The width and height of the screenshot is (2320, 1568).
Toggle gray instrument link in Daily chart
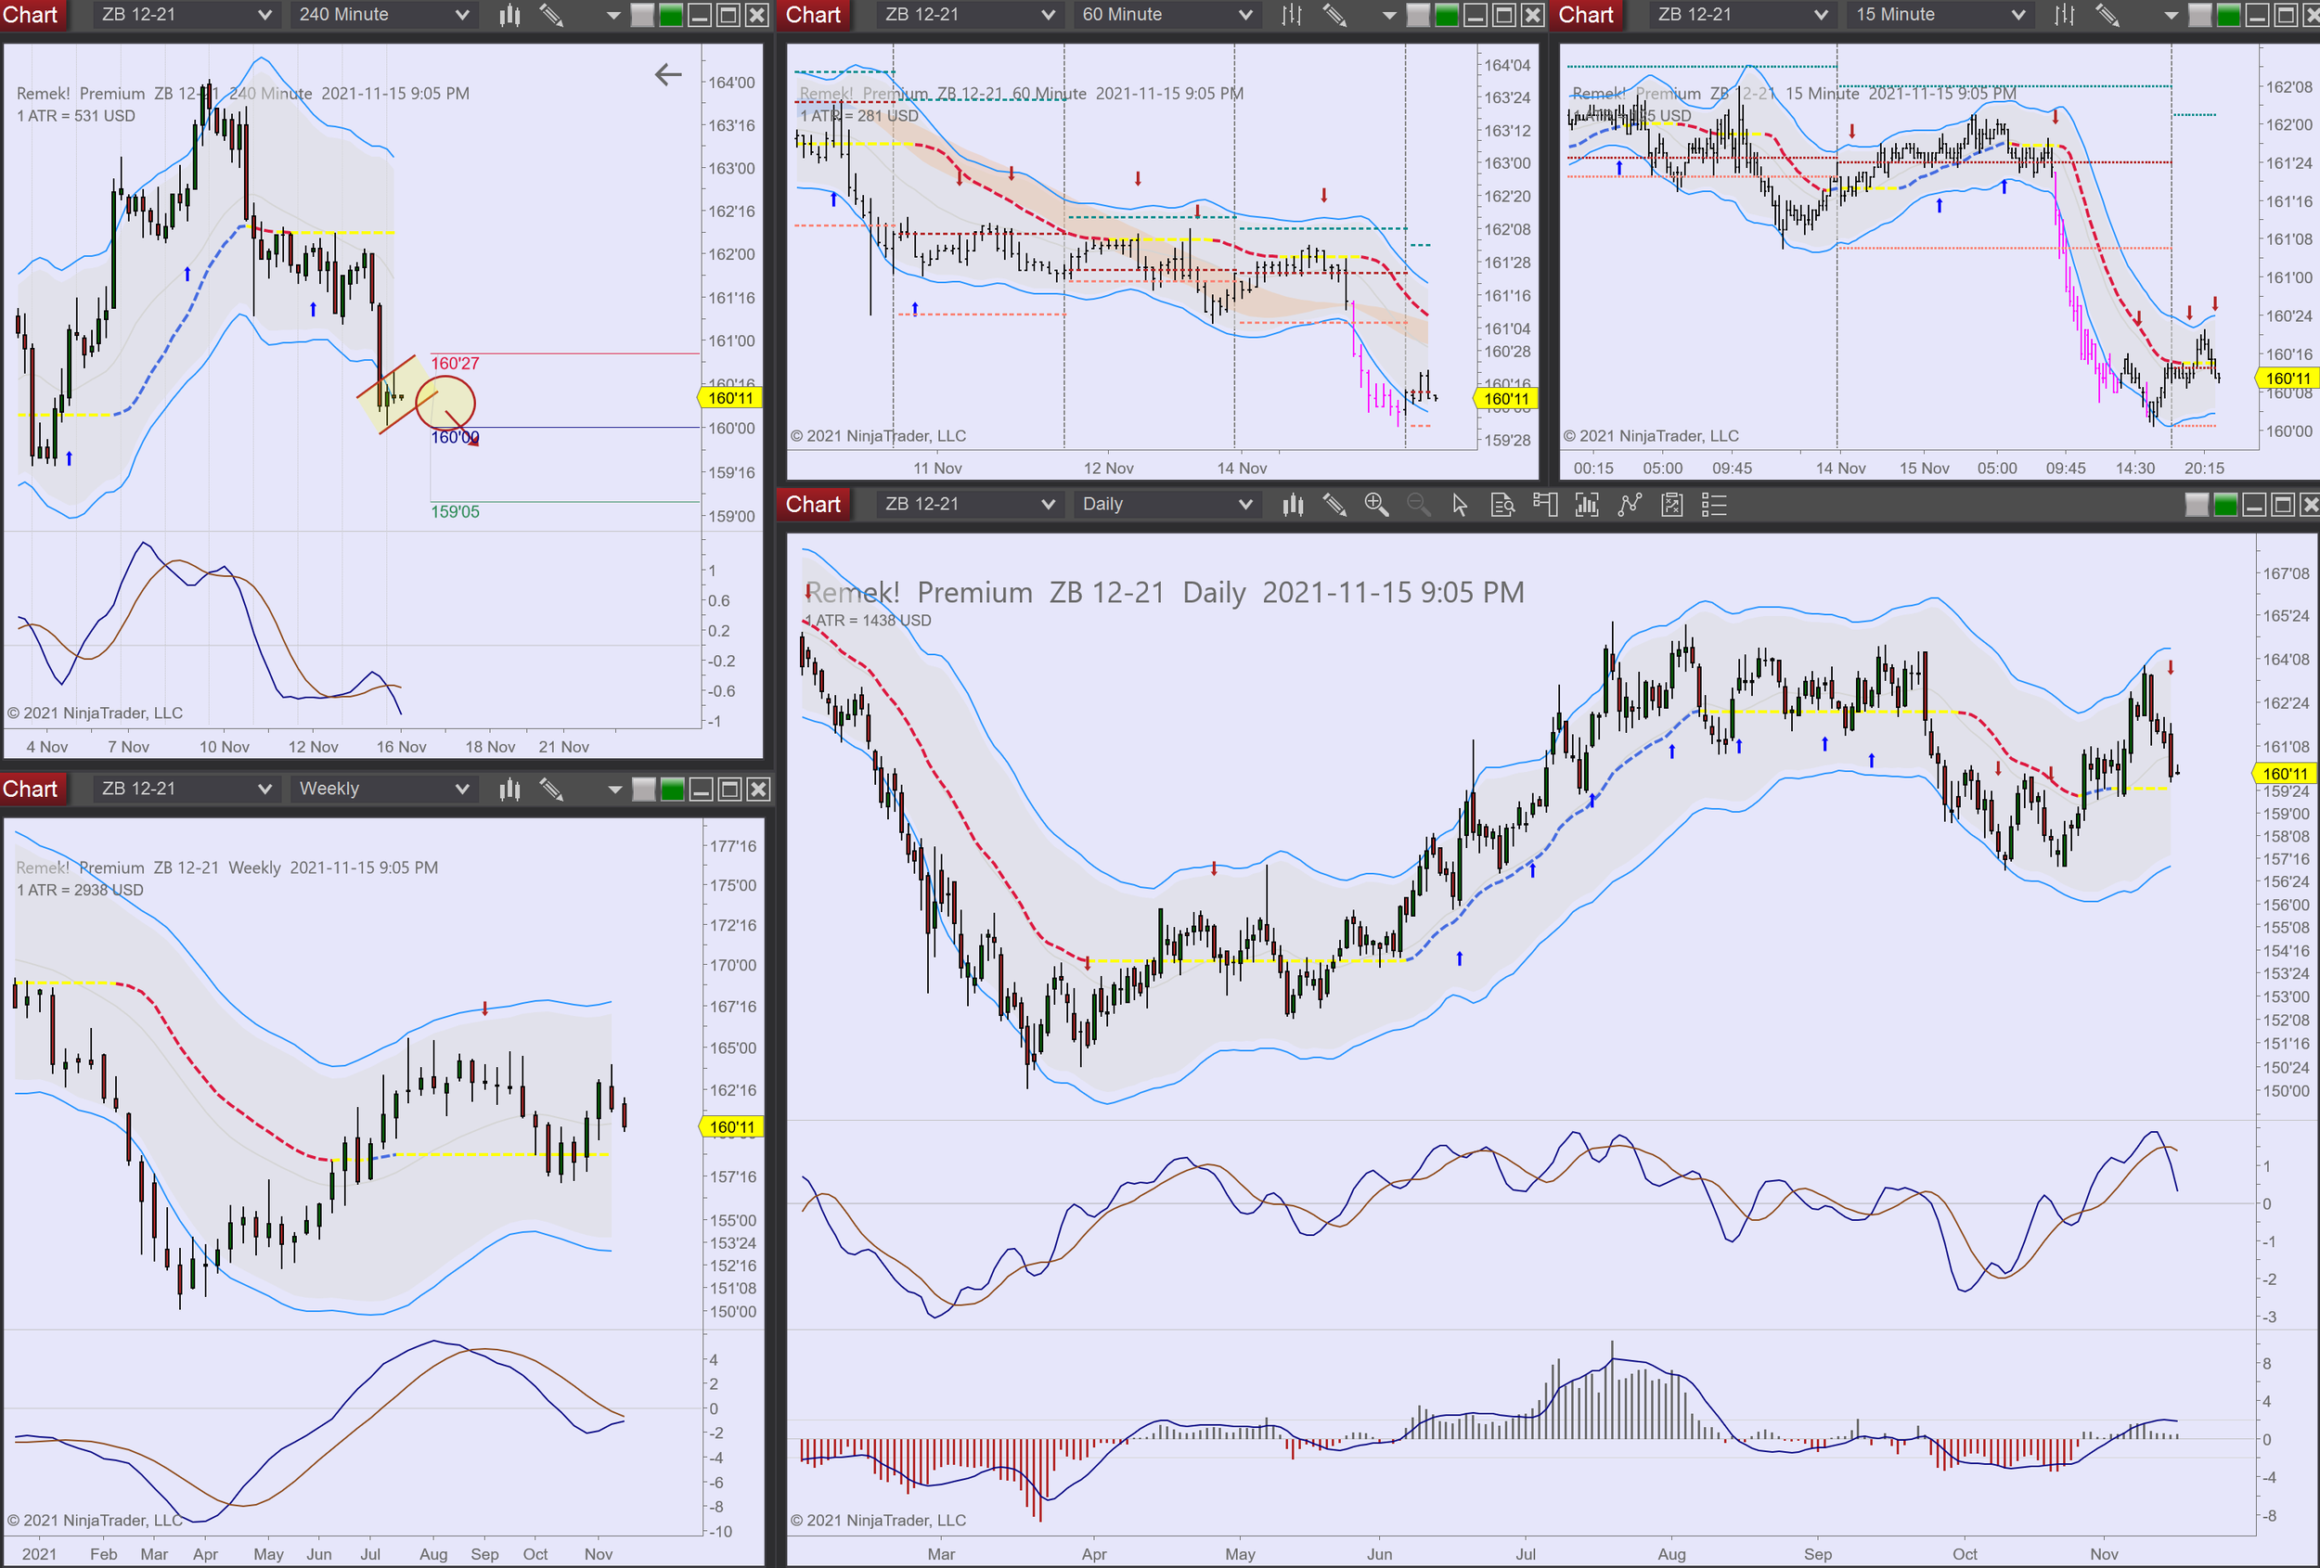tap(2197, 505)
